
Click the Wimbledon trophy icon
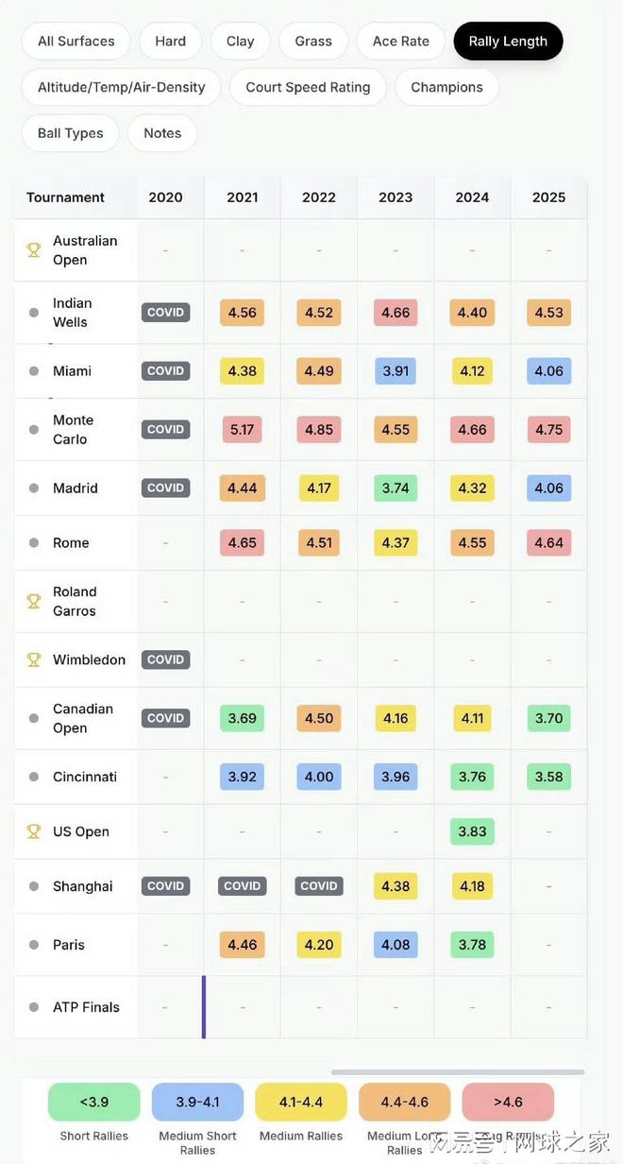(x=34, y=659)
